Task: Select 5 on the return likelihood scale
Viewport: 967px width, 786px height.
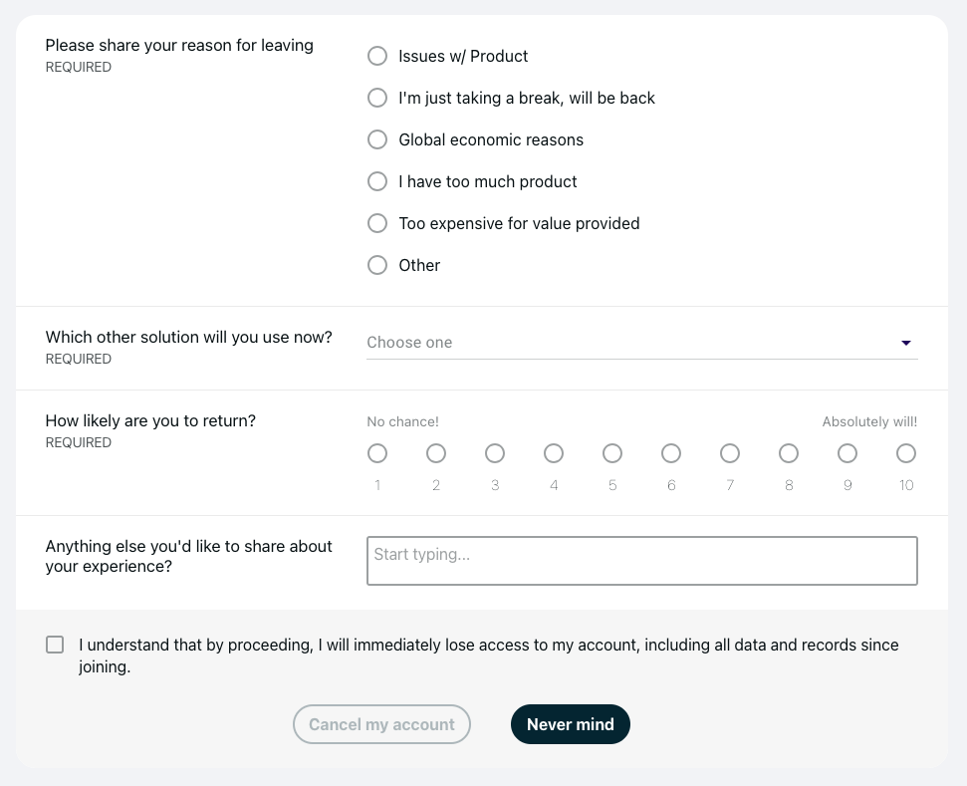Action: point(612,454)
